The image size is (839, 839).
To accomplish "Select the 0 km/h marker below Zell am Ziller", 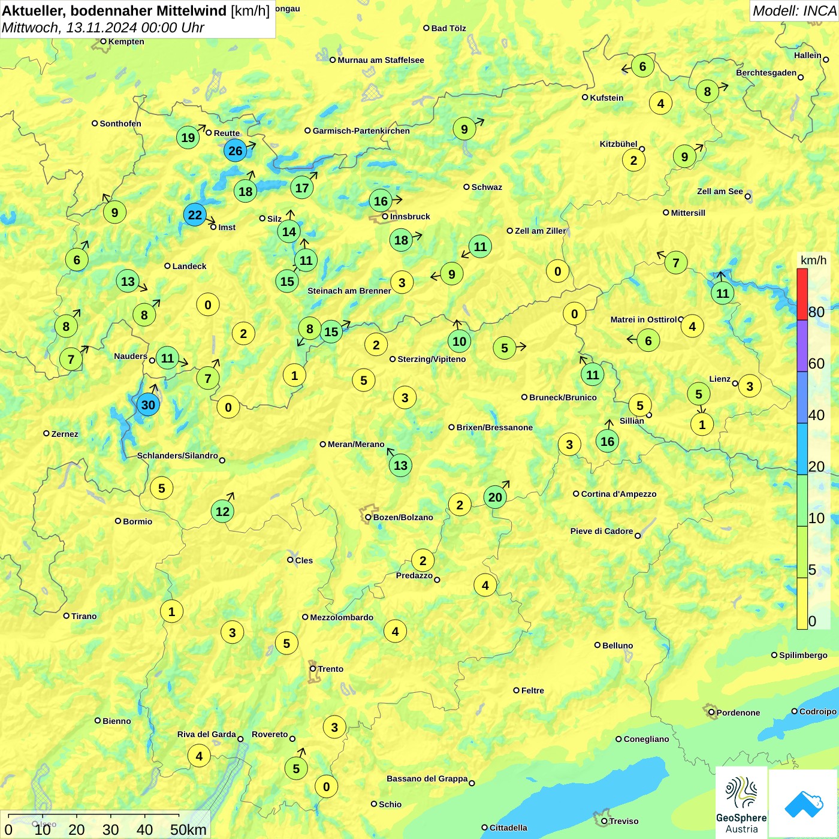I will click(557, 271).
